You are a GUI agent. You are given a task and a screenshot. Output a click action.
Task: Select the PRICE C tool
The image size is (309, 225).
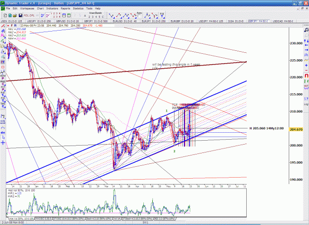click(x=3, y=82)
